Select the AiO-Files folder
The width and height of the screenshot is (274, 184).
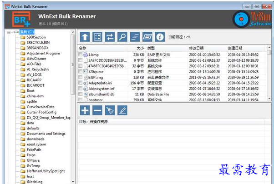tap(34, 64)
